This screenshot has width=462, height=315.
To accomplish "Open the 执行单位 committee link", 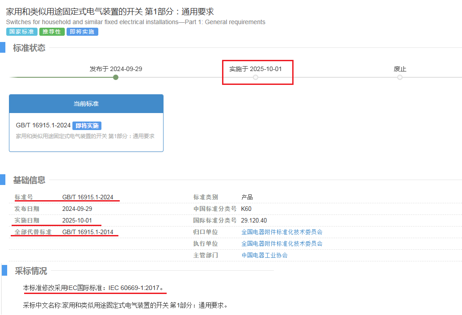I will pos(282,244).
